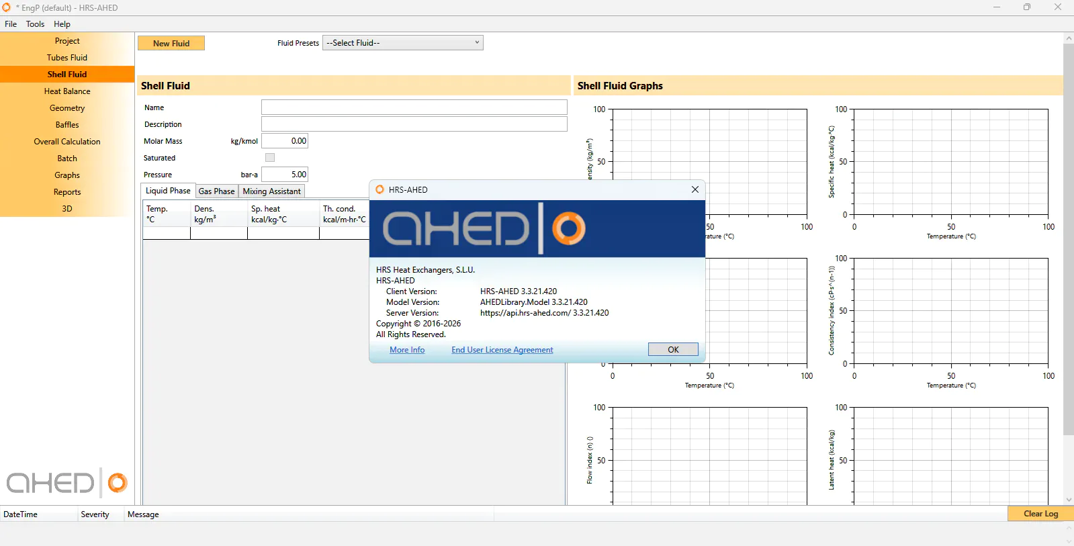Open the End User License Agreement link
1074x546 pixels.
502,350
